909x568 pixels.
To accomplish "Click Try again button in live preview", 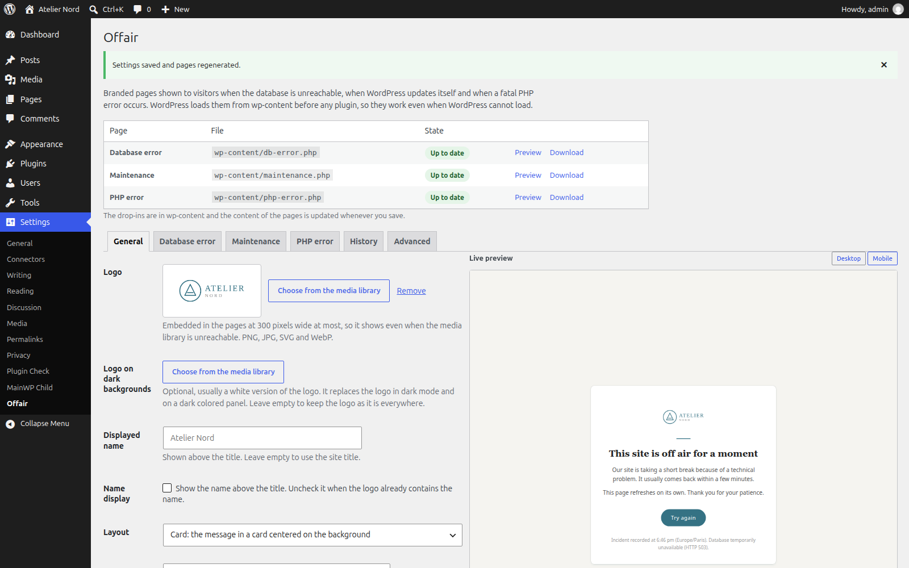I will (x=683, y=518).
